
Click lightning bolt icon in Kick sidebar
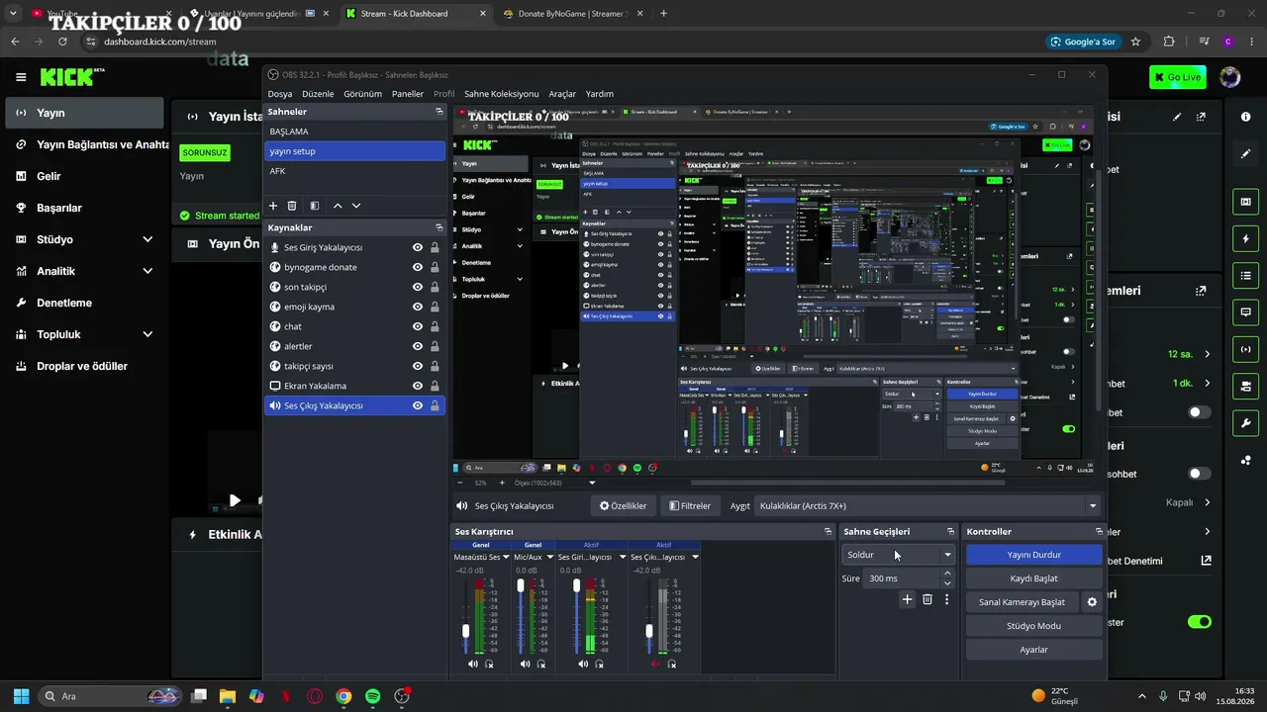pyautogui.click(x=1245, y=239)
